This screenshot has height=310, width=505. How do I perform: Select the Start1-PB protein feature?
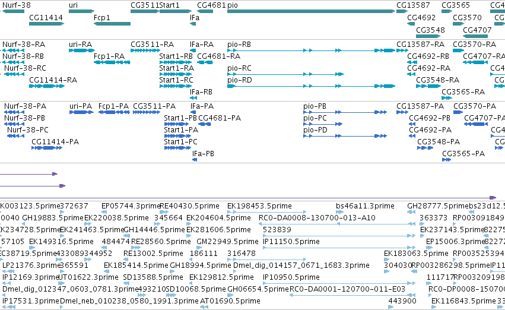[x=176, y=124]
